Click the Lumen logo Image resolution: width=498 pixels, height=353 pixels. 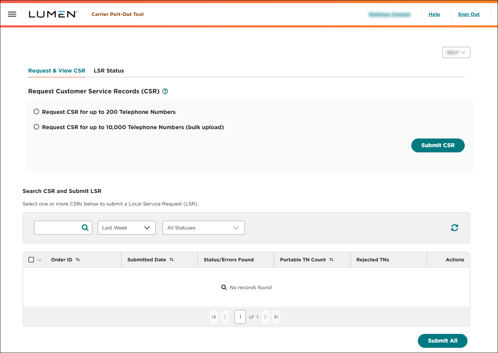53,14
